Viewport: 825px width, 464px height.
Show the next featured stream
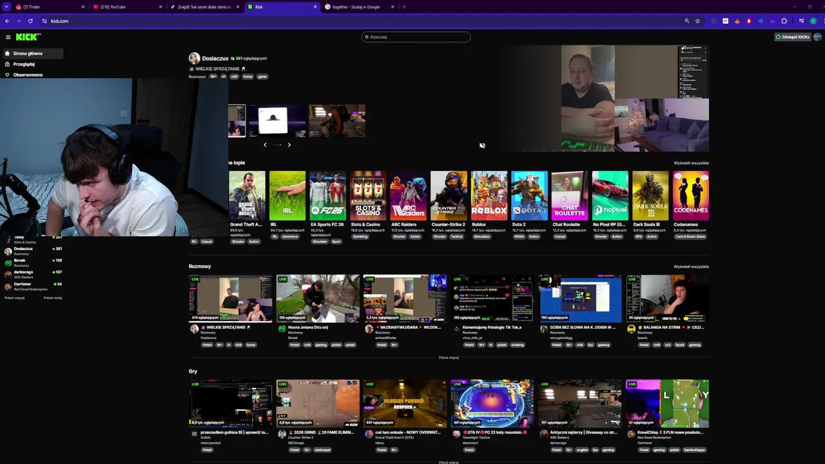[x=289, y=145]
